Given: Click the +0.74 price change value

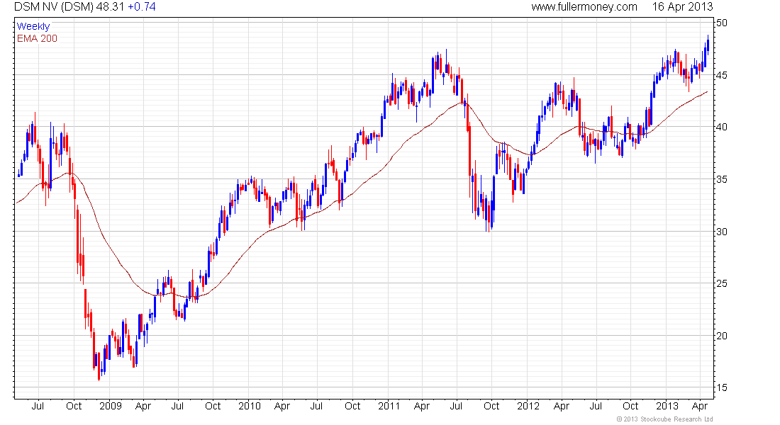Looking at the screenshot, I should pyautogui.click(x=142, y=7).
